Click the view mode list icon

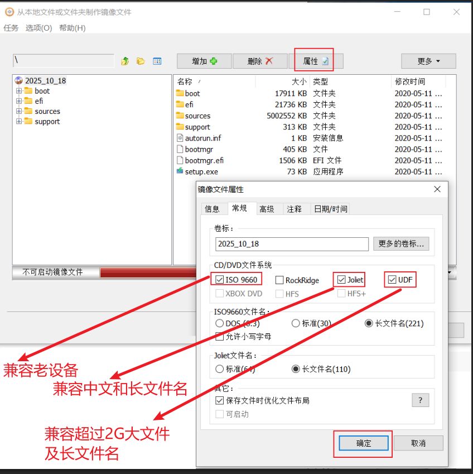[x=157, y=61]
